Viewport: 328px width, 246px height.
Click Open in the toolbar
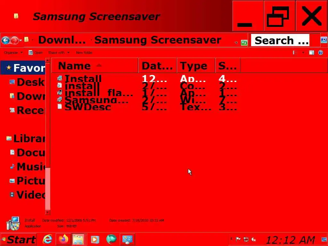[36, 53]
